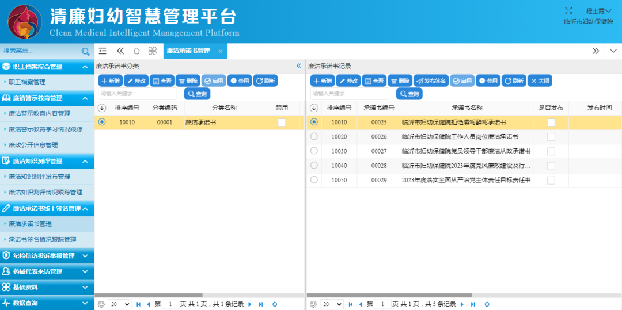This screenshot has height=310, width=622.
Task: Open settings gear in left grid pager
Action: click(x=101, y=304)
